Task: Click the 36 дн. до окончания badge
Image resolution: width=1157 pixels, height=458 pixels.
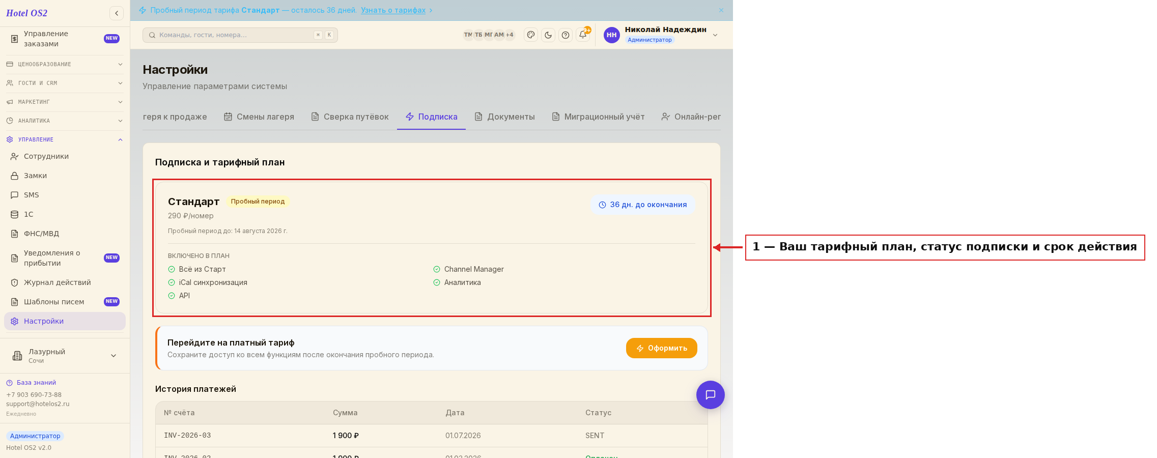Action: click(x=643, y=205)
